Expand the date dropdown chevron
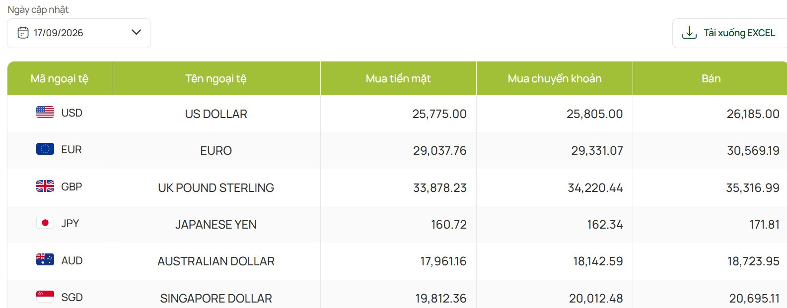Image resolution: width=787 pixels, height=308 pixels. point(136,32)
